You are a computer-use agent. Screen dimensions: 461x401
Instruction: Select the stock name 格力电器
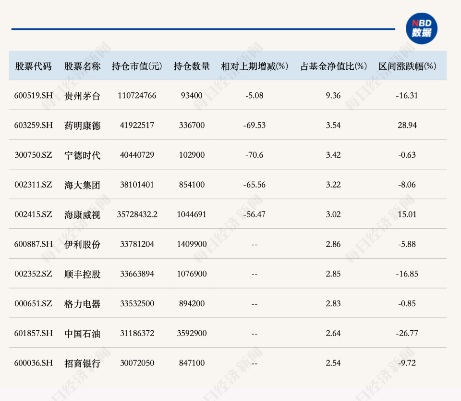82,304
